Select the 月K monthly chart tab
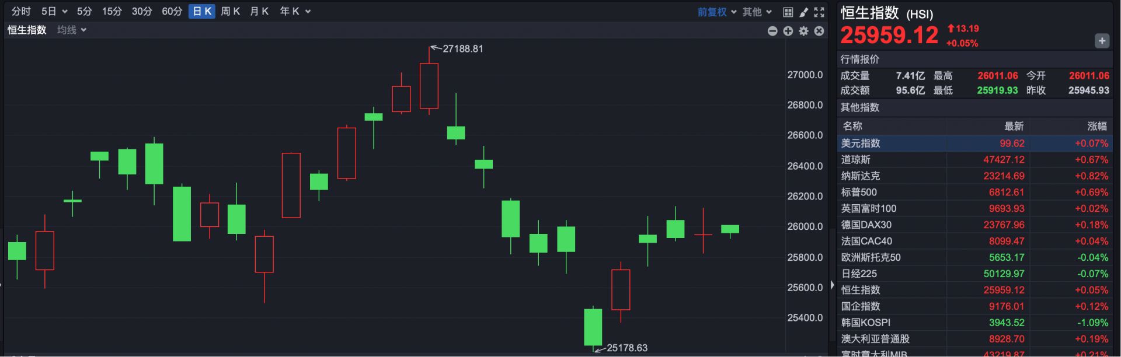This screenshot has height=357, width=1121. (259, 12)
